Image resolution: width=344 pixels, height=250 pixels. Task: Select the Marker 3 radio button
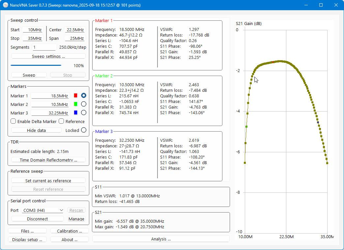tap(84, 113)
